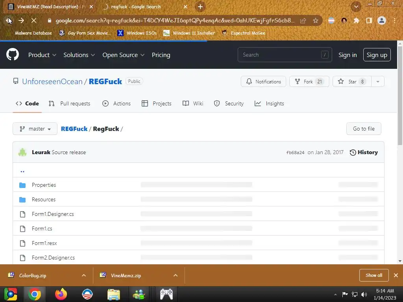Go to the parent directory (..)
Screen dimensions: 403x302
pyautogui.click(x=22, y=171)
